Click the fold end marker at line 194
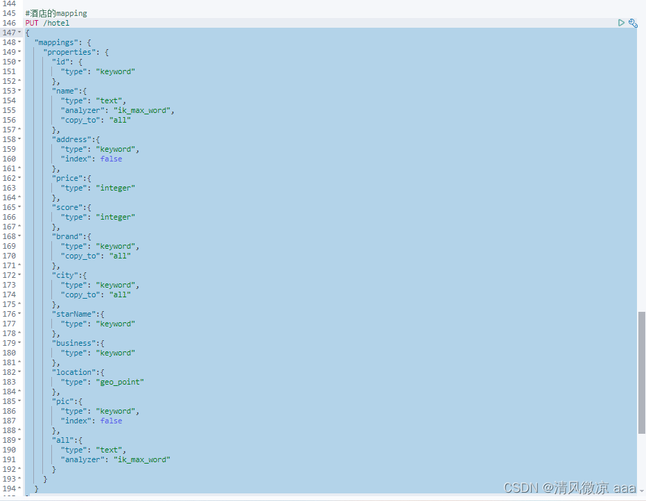Viewport: 646px width, 501px height. point(19,489)
